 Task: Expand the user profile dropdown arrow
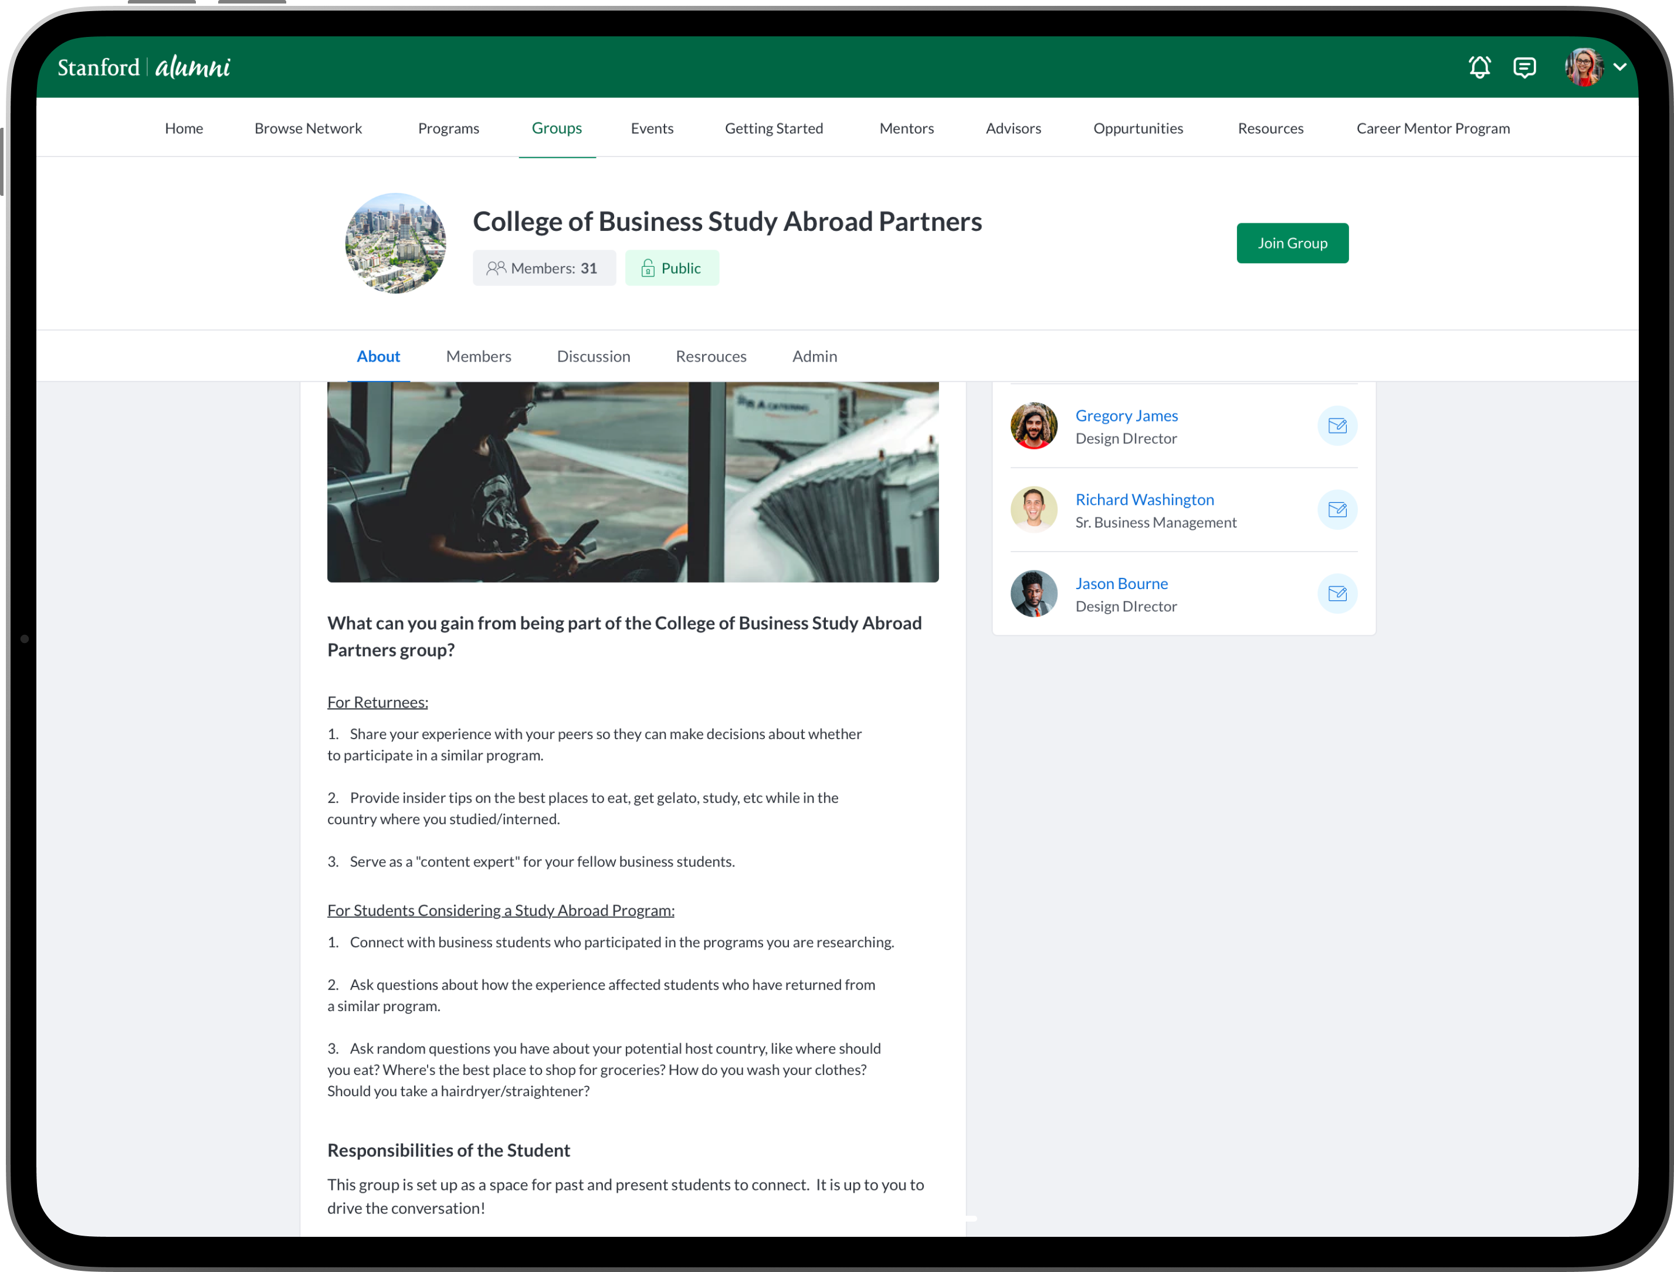coord(1620,67)
